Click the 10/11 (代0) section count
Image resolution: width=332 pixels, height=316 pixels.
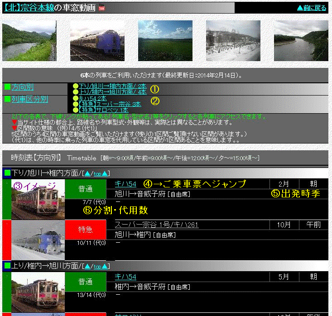point(91,243)
